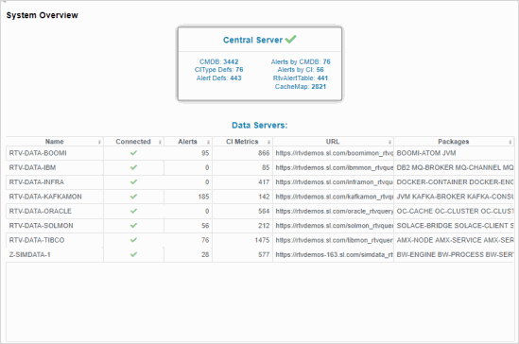The width and height of the screenshot is (519, 344).
Task: Click the Alerts by CMDB: 76 value
Action: click(301, 61)
